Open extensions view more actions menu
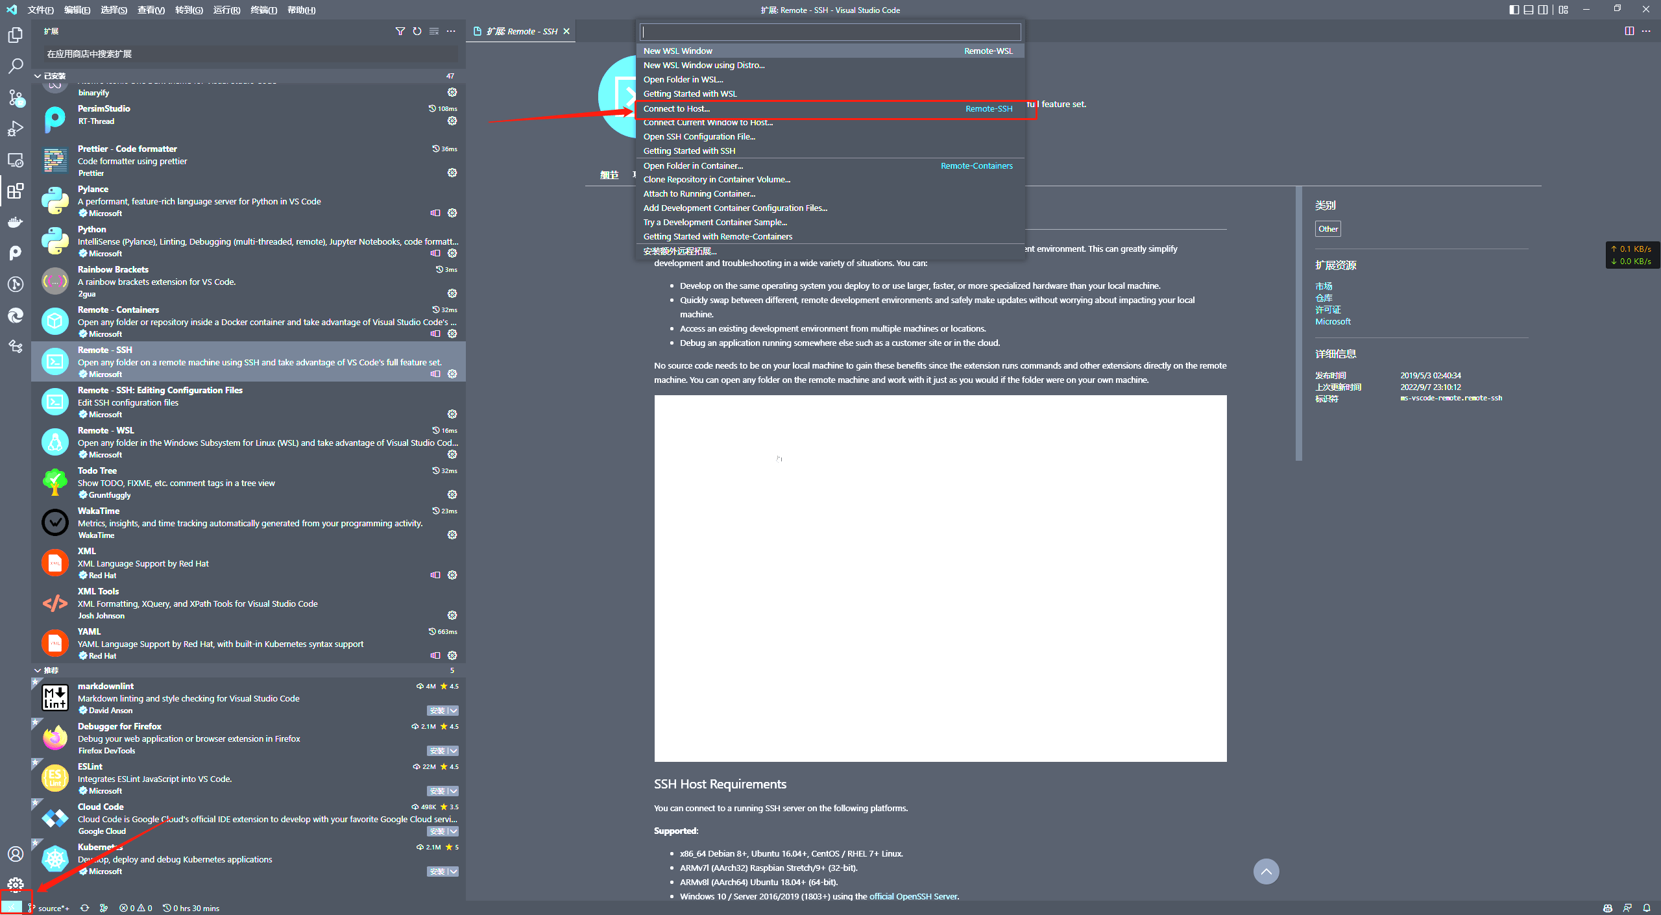The width and height of the screenshot is (1661, 915). coord(451,31)
